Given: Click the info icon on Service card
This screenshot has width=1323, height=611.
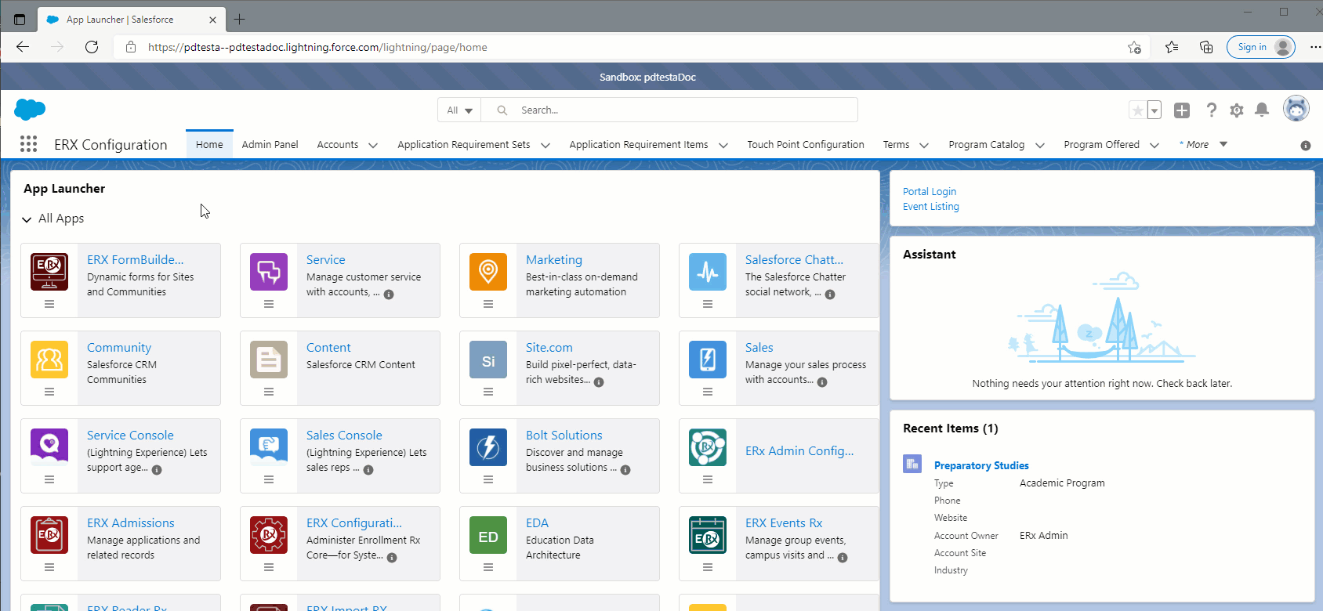Looking at the screenshot, I should click(x=389, y=295).
